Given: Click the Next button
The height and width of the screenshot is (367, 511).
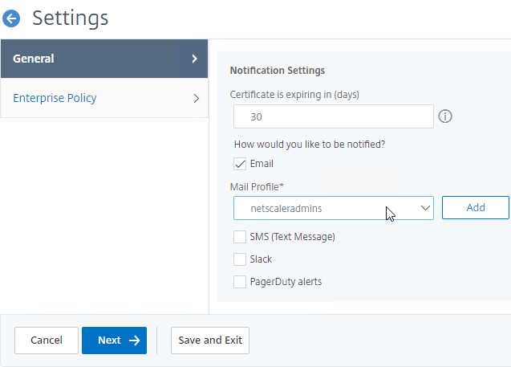Looking at the screenshot, I should point(115,340).
